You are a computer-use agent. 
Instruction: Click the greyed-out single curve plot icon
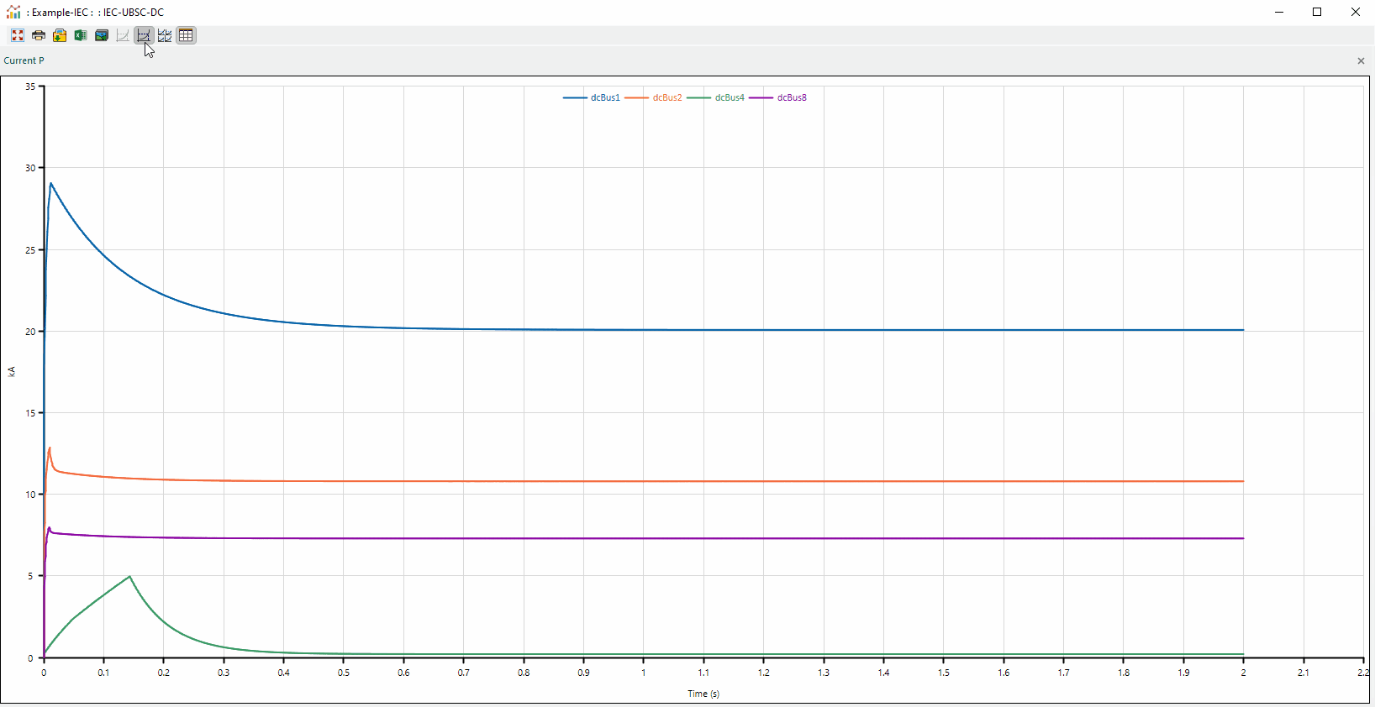pyautogui.click(x=123, y=35)
